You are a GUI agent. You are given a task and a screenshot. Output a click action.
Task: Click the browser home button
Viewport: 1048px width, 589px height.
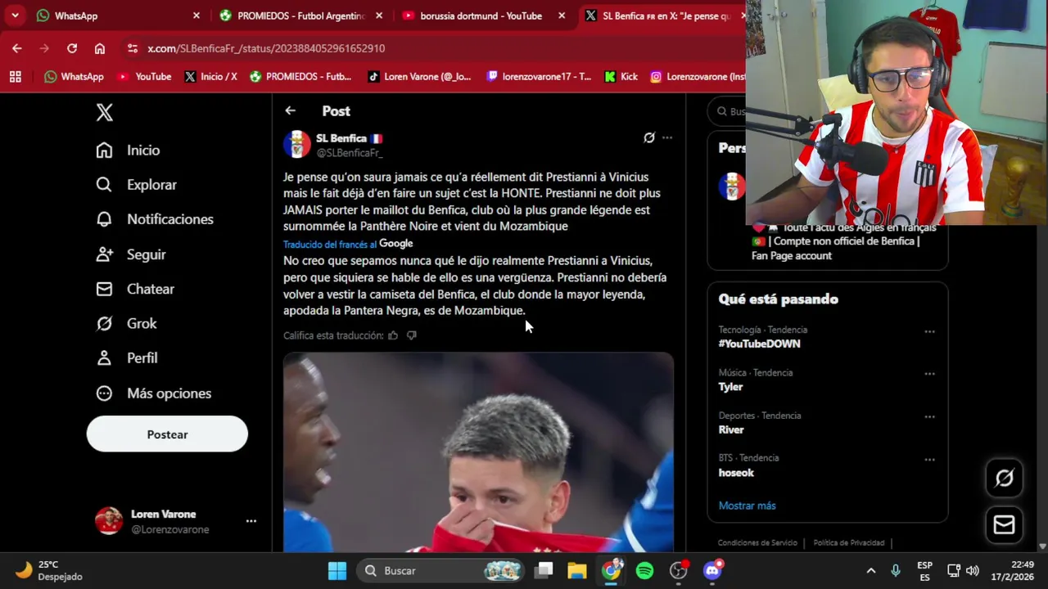point(100,48)
